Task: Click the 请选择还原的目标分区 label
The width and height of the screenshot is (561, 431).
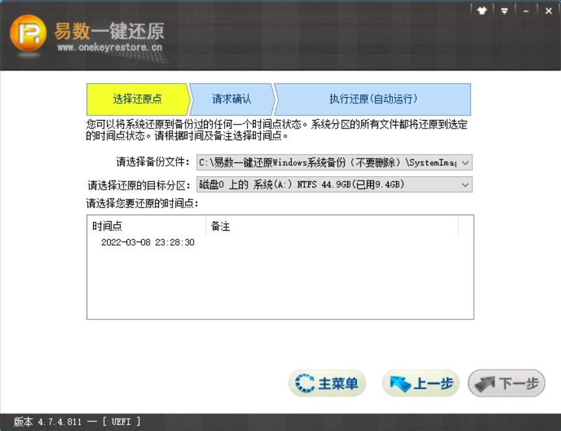Action: pyautogui.click(x=139, y=185)
